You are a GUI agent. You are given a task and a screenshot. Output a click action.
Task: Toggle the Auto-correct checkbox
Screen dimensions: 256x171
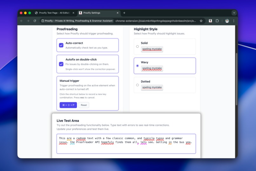[61, 45]
